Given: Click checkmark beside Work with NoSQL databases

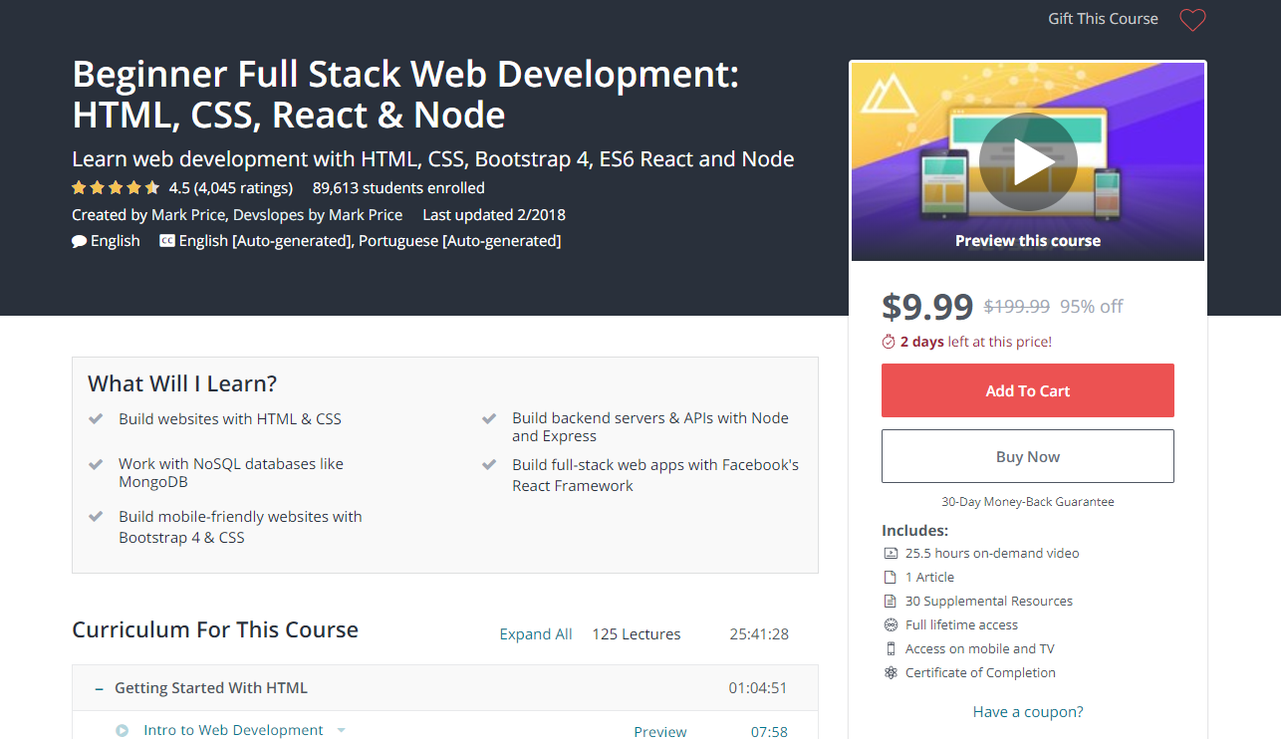Looking at the screenshot, I should [96, 464].
